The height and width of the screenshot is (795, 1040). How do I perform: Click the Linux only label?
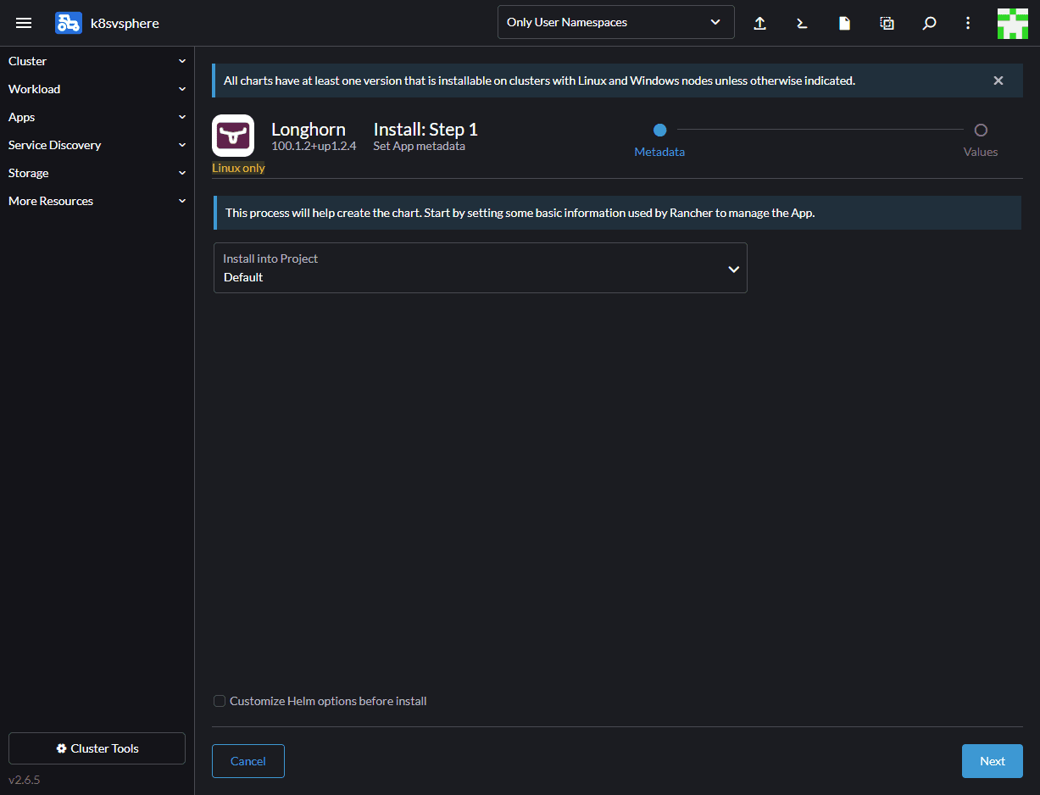[238, 168]
